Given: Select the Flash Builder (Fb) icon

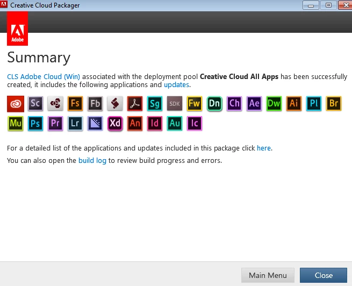Looking at the screenshot, I should 95,104.
